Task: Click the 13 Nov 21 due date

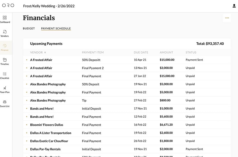Action: click(x=140, y=68)
